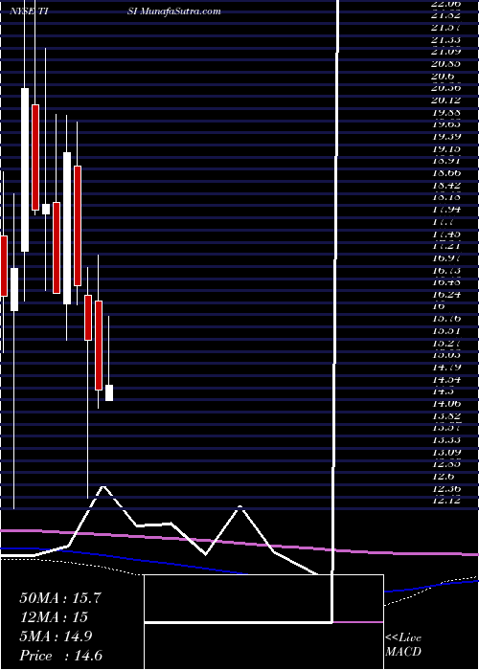Image resolution: width=479 pixels, height=670 pixels.
Task: Click the 16.24 price axis label
Action: coord(446,294)
